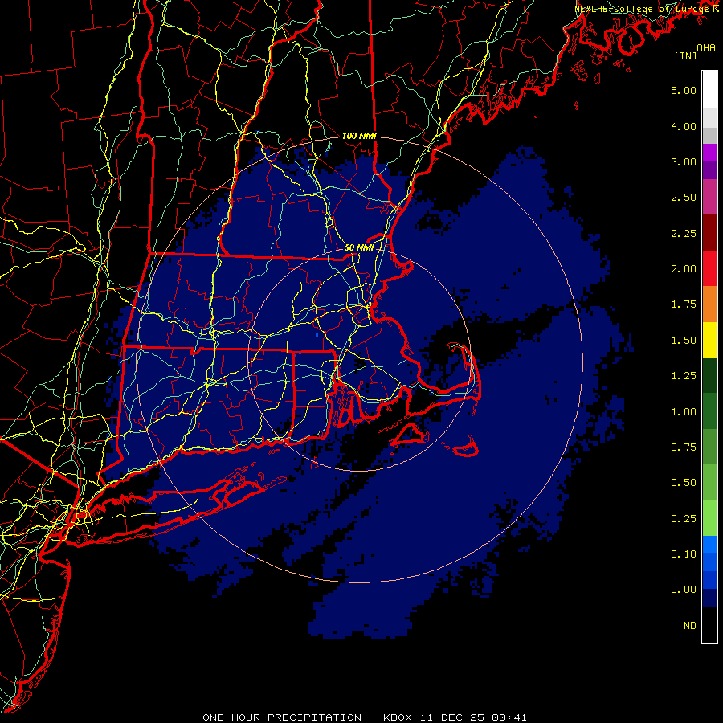The width and height of the screenshot is (723, 723).
Task: Click the green swatch beside 0.75
Action: (709, 447)
